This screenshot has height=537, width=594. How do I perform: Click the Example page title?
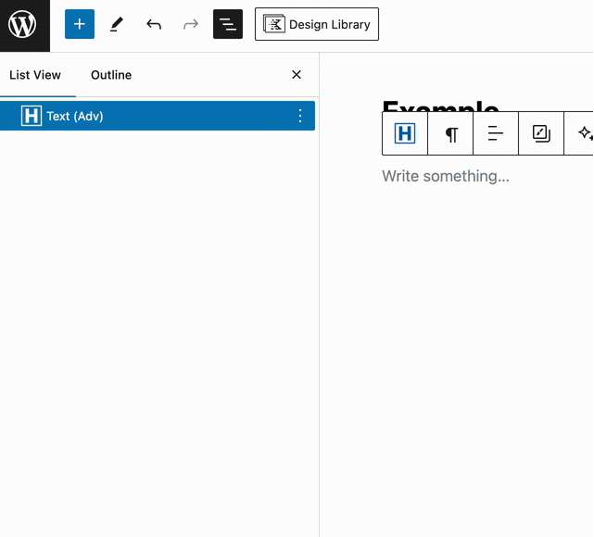440,106
